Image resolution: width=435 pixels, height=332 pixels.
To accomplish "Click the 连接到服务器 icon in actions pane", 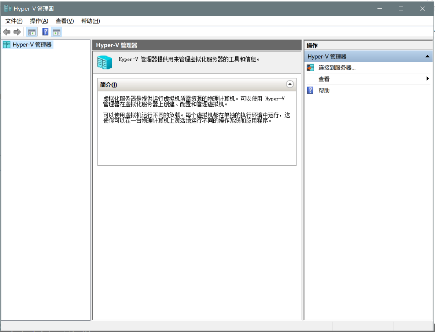I will [310, 68].
